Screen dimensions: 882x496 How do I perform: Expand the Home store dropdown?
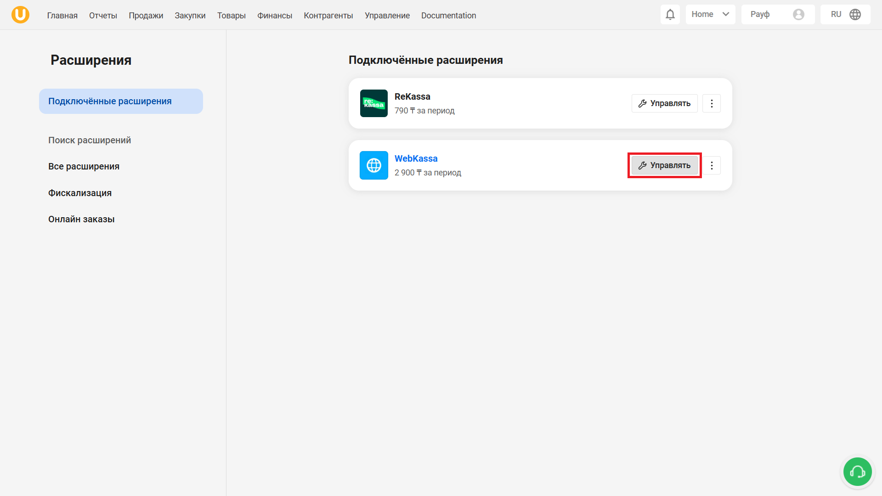pos(710,15)
